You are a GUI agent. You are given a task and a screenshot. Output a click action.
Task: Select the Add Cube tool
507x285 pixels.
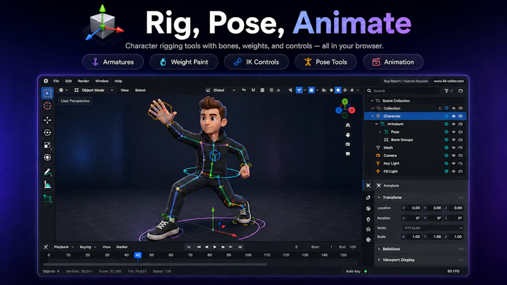(x=48, y=198)
